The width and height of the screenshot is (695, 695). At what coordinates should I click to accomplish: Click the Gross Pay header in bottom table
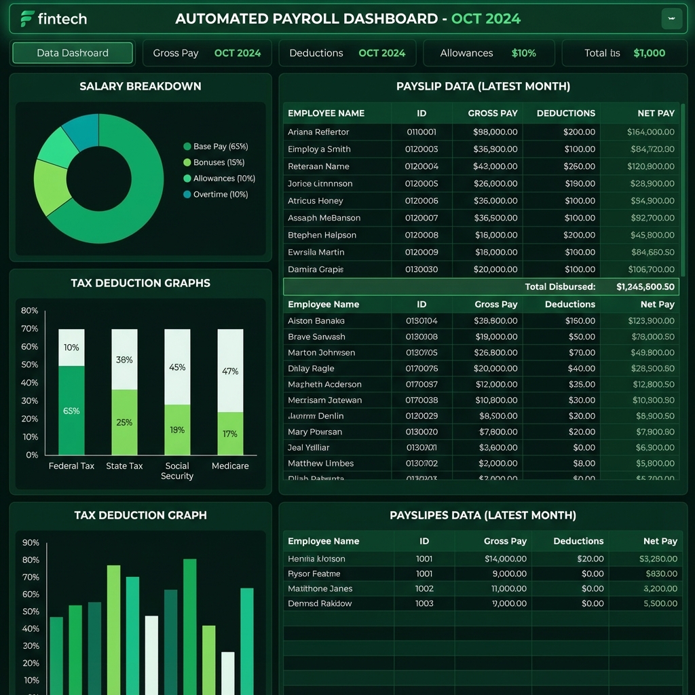[x=505, y=541]
